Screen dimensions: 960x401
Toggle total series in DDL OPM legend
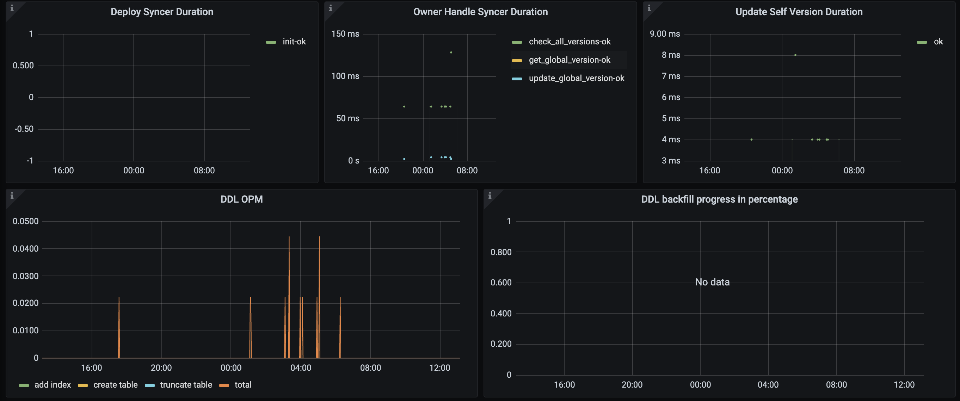[242, 385]
